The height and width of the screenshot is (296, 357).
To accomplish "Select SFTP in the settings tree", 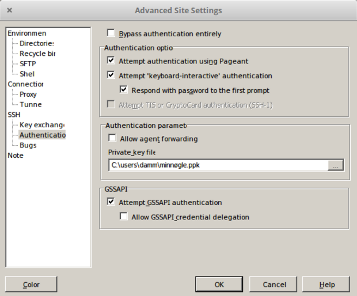I will [x=28, y=64].
